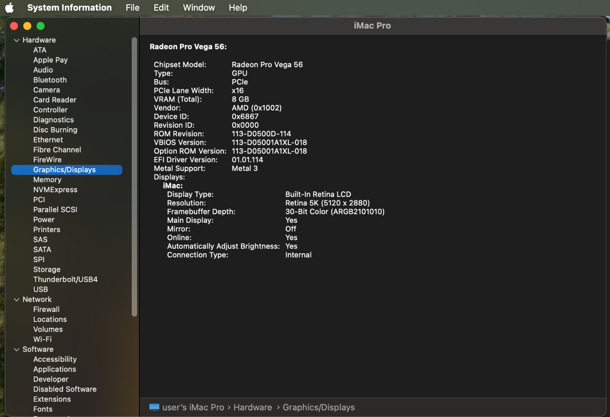Select Diagnostics in the sidebar
The width and height of the screenshot is (610, 417).
[53, 120]
